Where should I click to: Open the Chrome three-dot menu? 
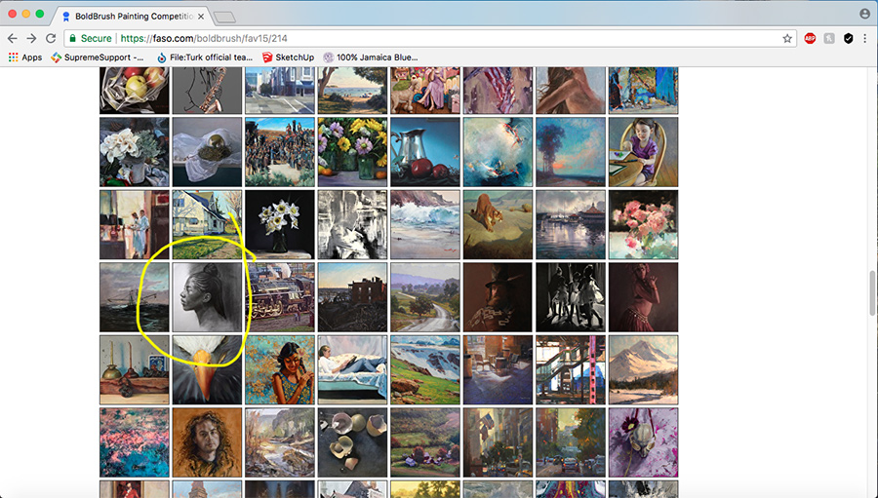865,38
